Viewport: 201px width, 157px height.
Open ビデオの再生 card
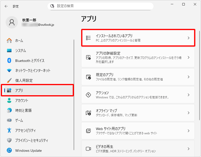coord(138,149)
